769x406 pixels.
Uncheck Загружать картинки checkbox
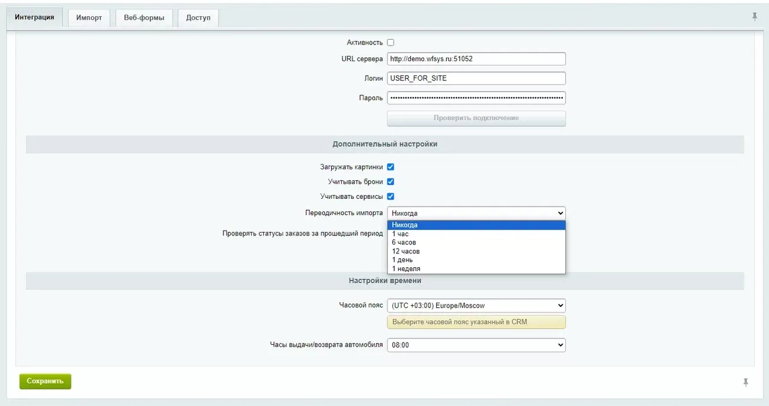point(391,167)
